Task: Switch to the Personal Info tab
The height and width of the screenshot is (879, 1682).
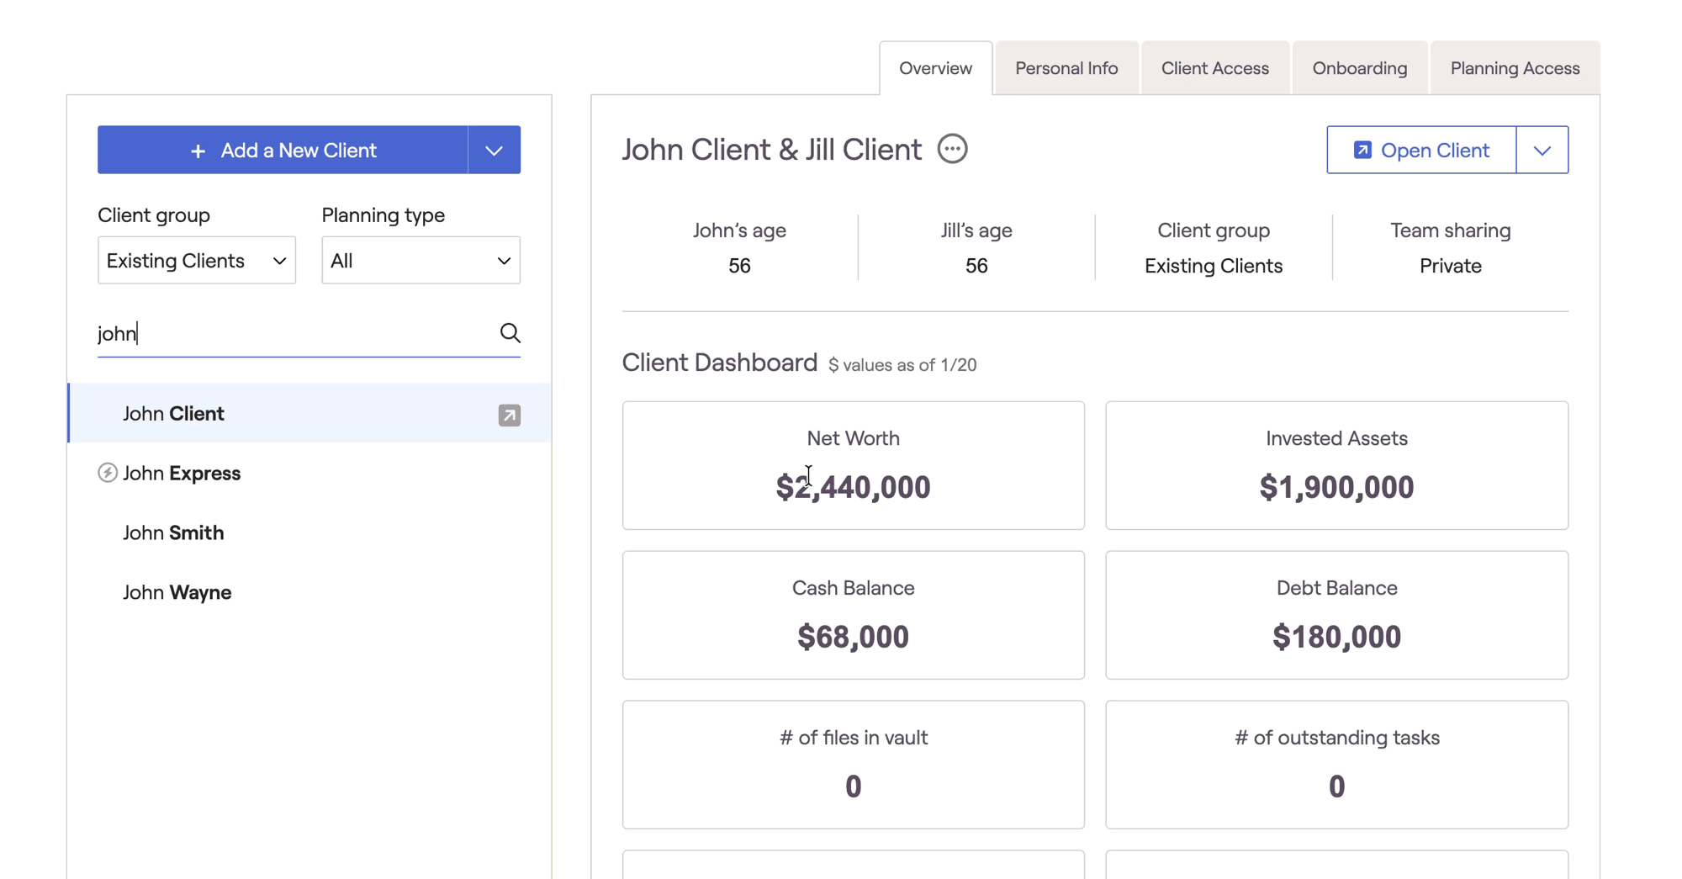Action: pyautogui.click(x=1066, y=68)
